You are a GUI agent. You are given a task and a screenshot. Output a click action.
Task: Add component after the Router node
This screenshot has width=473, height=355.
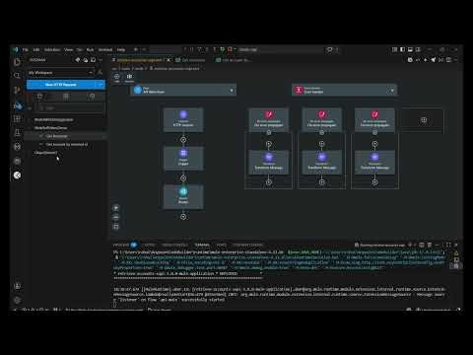183,217
